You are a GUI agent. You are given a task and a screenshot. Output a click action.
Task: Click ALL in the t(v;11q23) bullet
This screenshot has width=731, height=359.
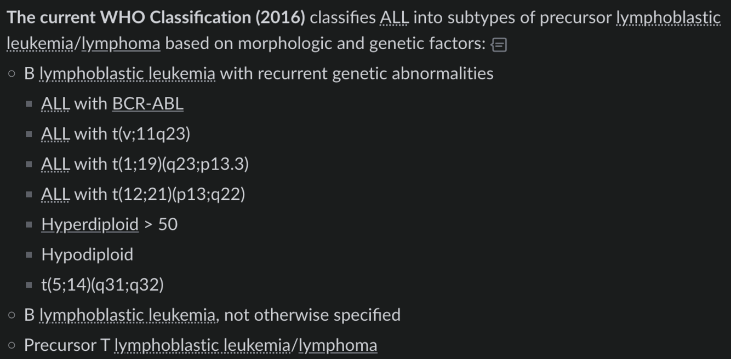coord(55,134)
